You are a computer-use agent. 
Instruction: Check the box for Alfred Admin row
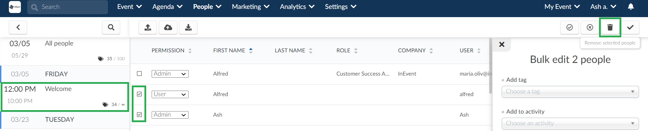pyautogui.click(x=139, y=74)
